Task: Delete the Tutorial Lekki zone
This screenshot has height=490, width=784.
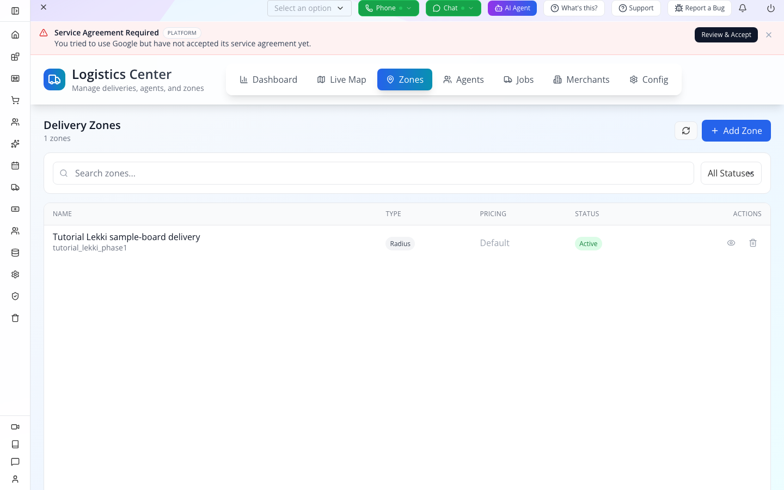Action: pyautogui.click(x=753, y=243)
